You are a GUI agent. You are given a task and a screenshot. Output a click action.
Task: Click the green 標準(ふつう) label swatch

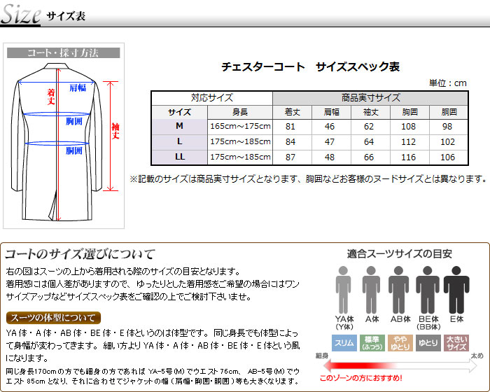372,343
